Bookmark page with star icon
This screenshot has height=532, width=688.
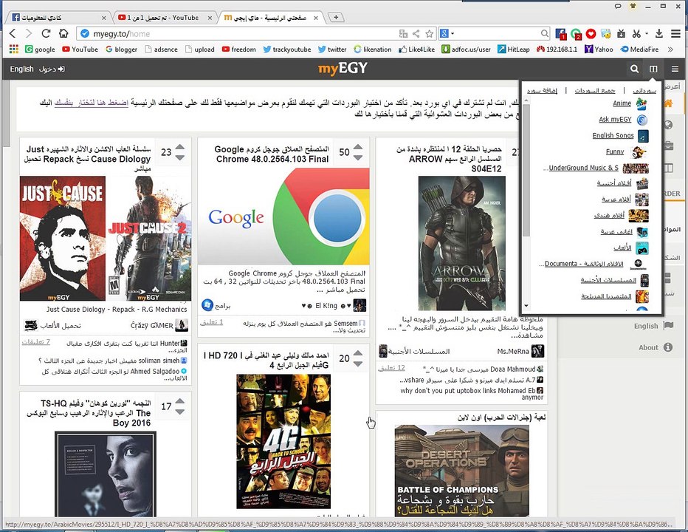430,33
